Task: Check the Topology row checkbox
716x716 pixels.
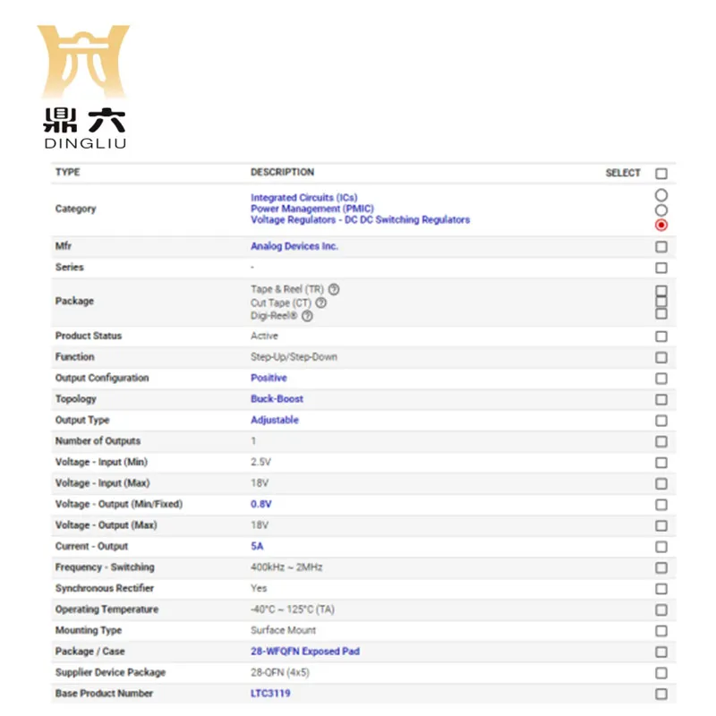Action: [x=661, y=399]
